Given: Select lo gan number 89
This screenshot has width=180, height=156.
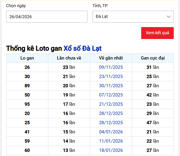Looking at the screenshot, I should (27, 86).
